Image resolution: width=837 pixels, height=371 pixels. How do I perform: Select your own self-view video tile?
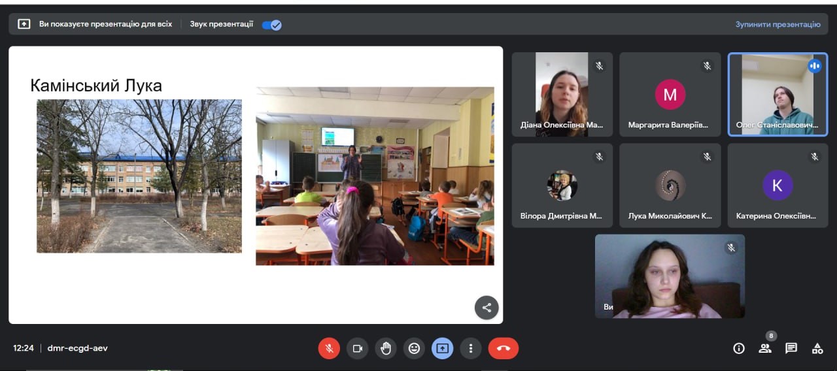[x=670, y=276]
